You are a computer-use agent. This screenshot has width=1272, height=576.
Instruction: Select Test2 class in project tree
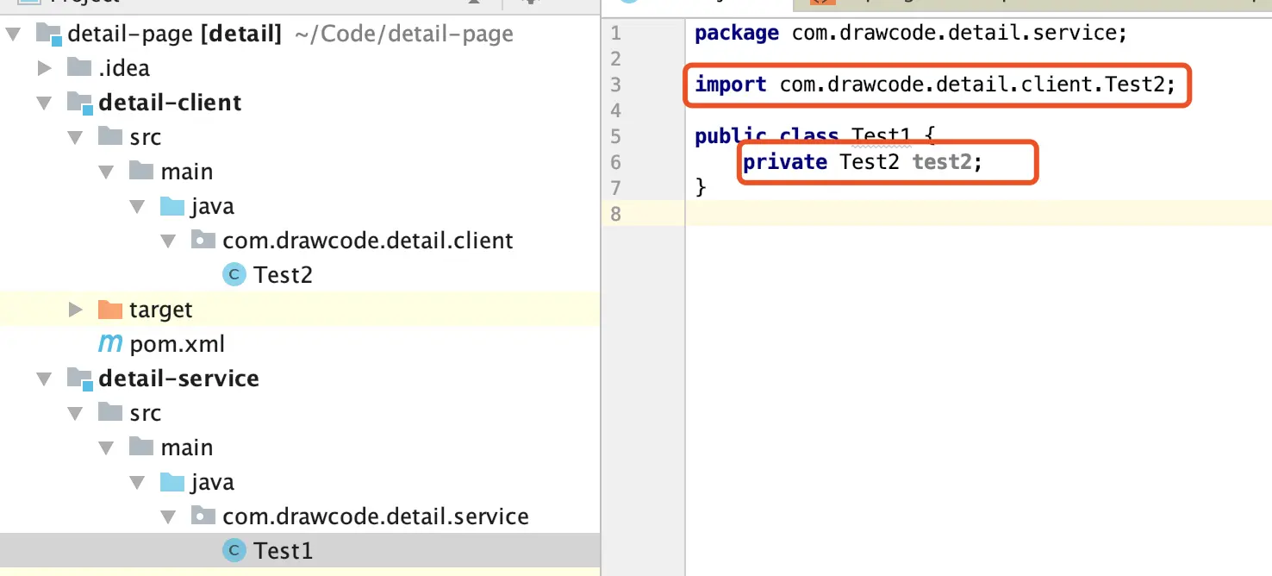point(283,275)
